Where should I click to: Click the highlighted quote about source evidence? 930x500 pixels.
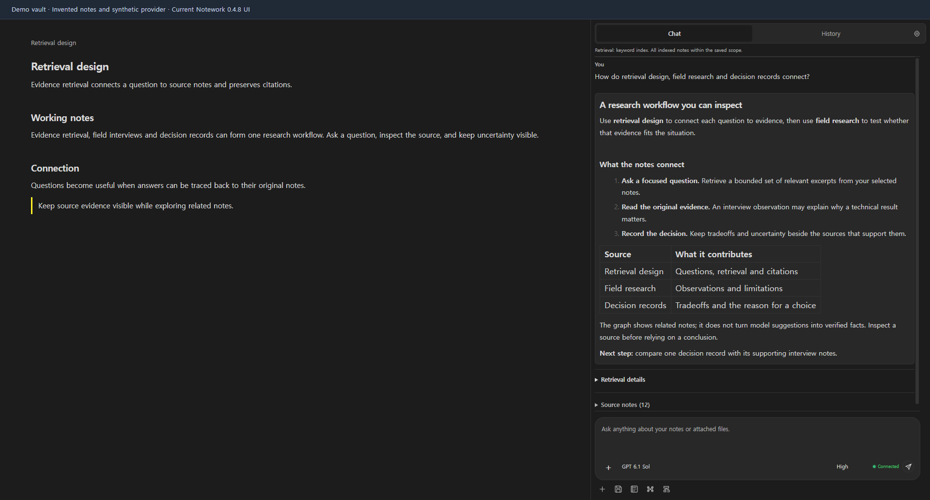[136, 206]
